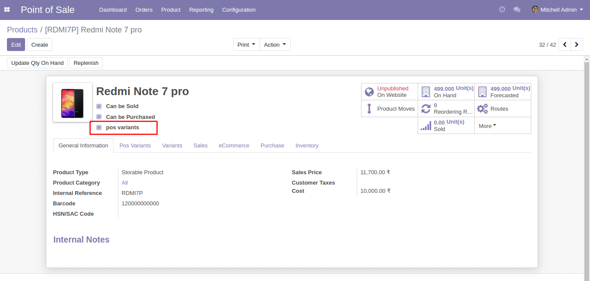Click the globe icon for website publishing
This screenshot has width=590, height=281.
click(369, 92)
